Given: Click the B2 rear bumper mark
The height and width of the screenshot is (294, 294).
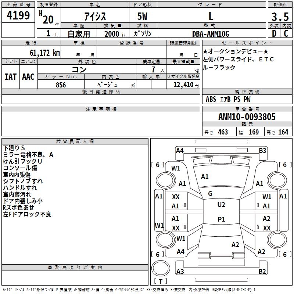Looking at the screenshot, I should [x=262, y=271].
